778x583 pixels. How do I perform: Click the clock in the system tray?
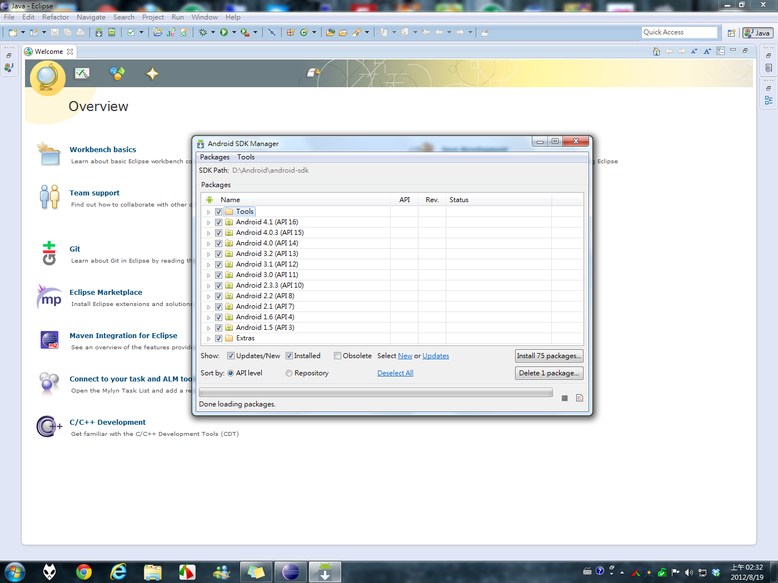coord(747,572)
